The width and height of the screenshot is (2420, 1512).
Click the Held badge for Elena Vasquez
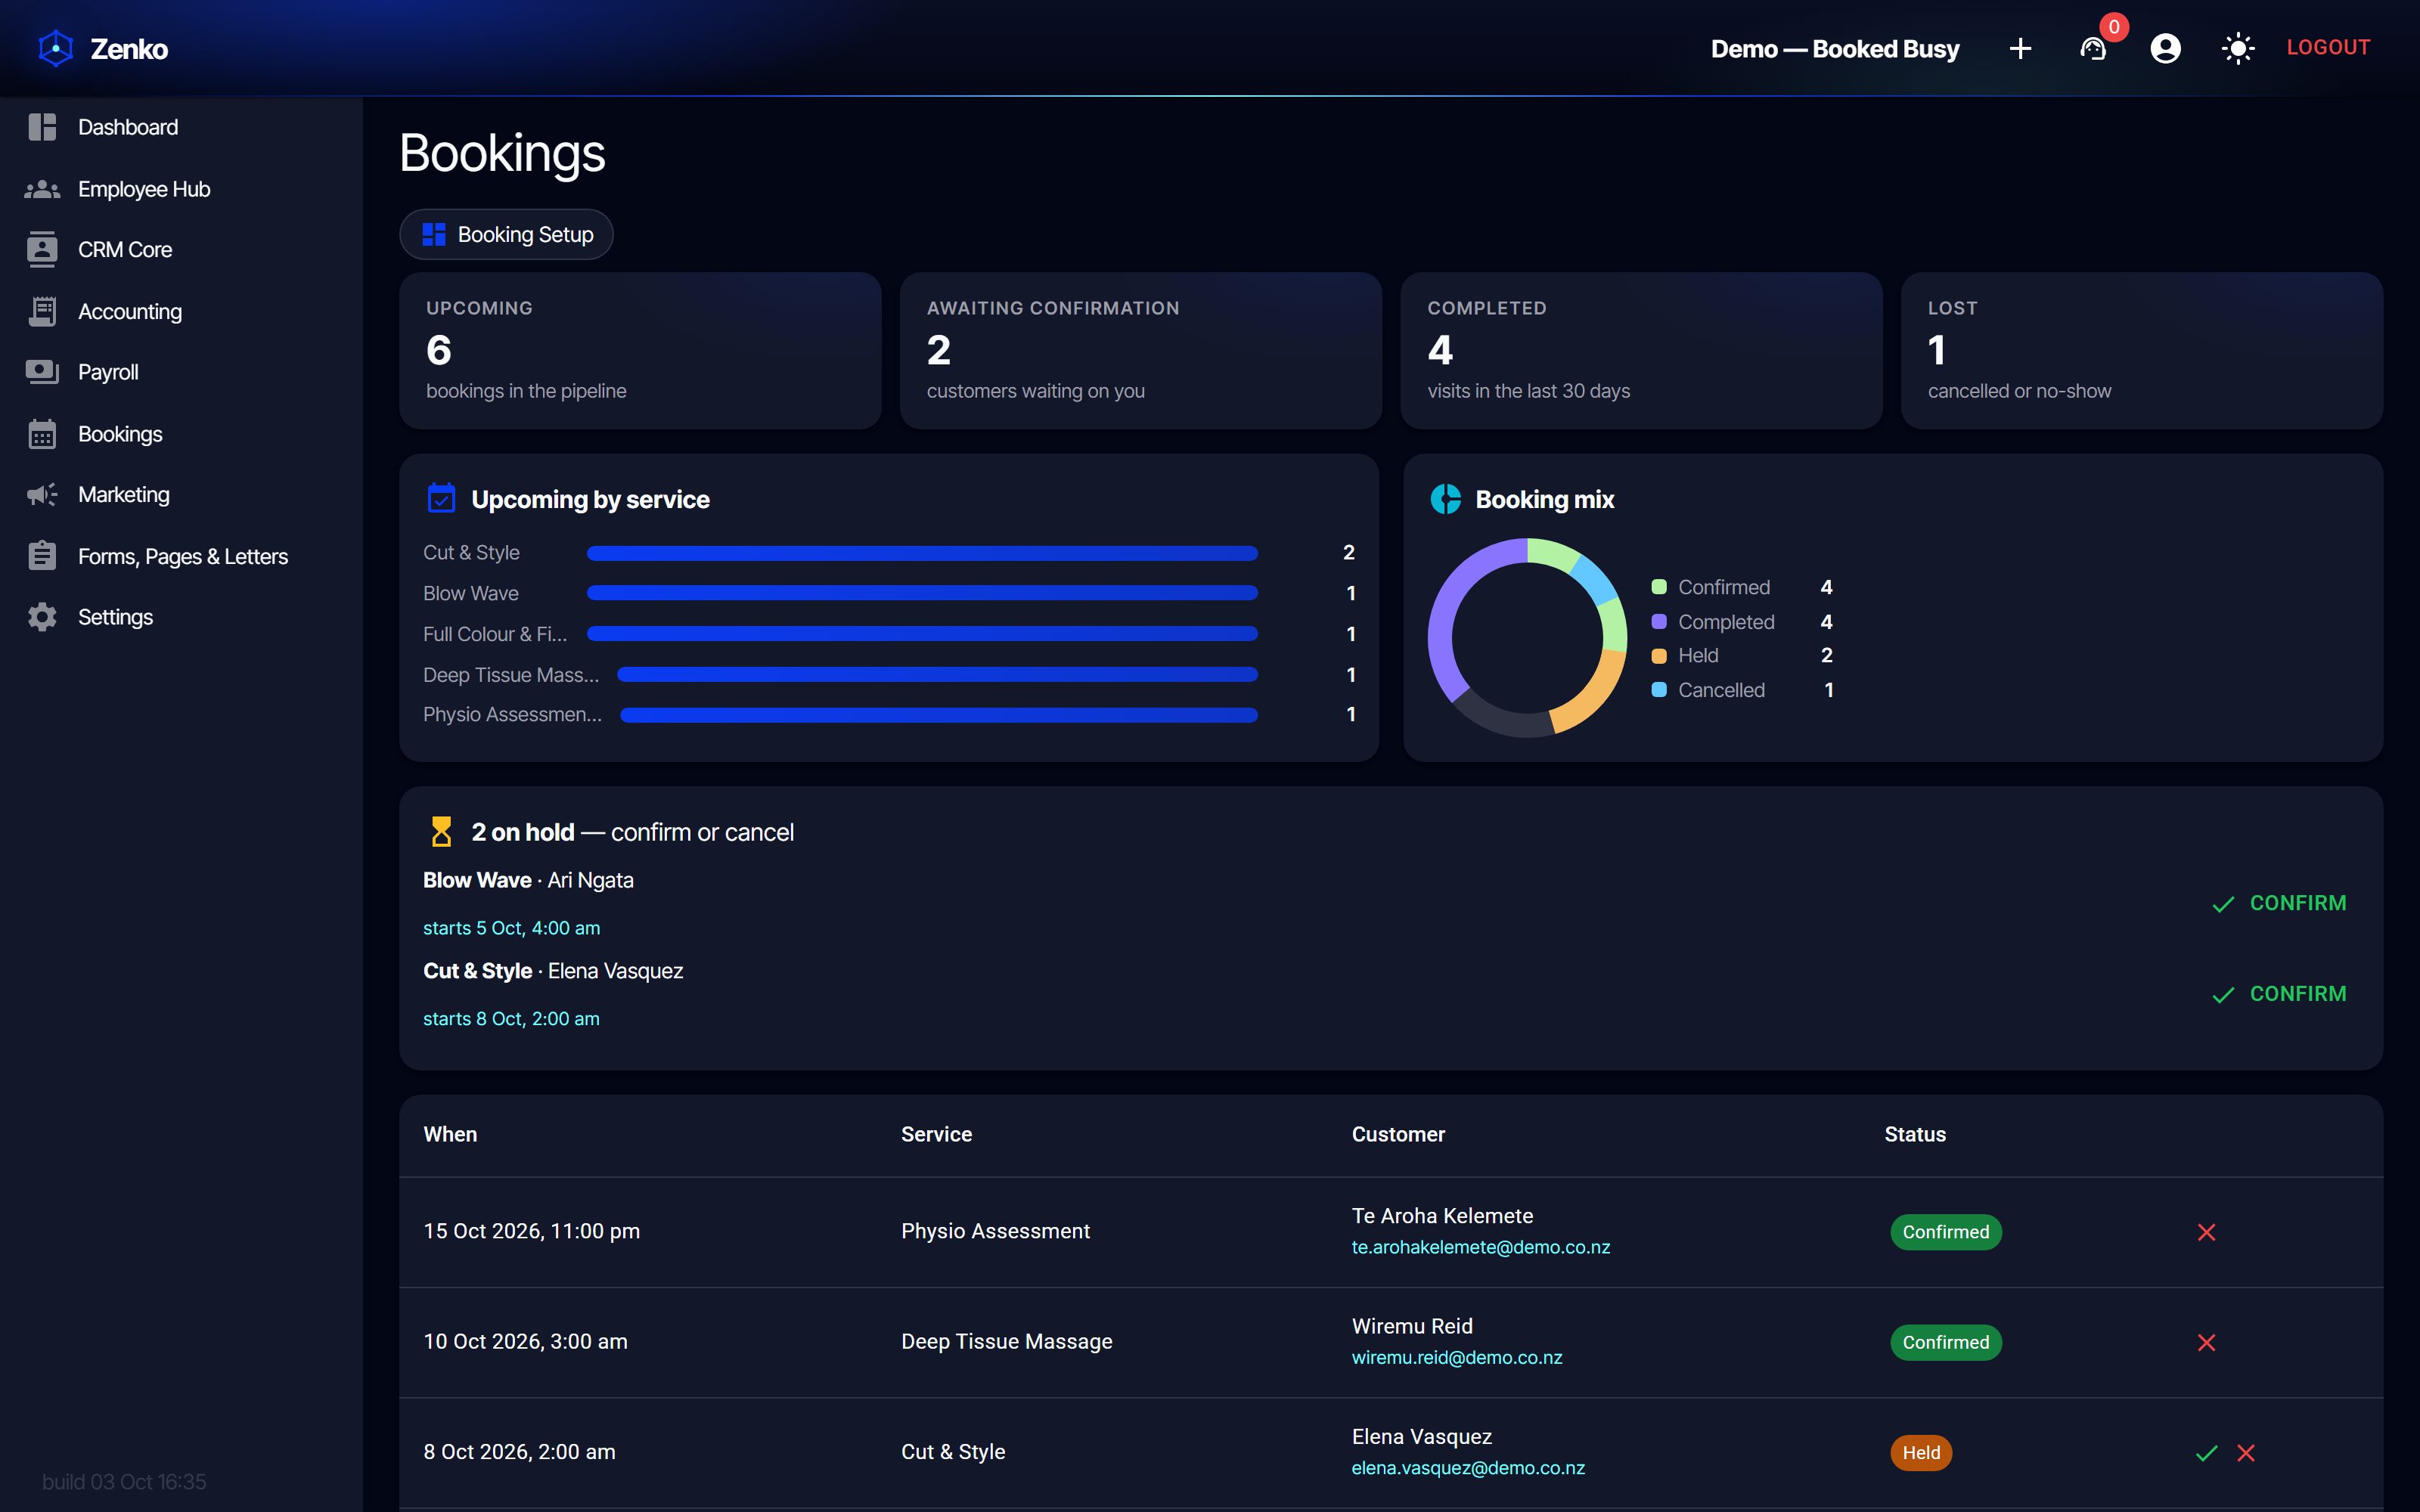point(1921,1453)
